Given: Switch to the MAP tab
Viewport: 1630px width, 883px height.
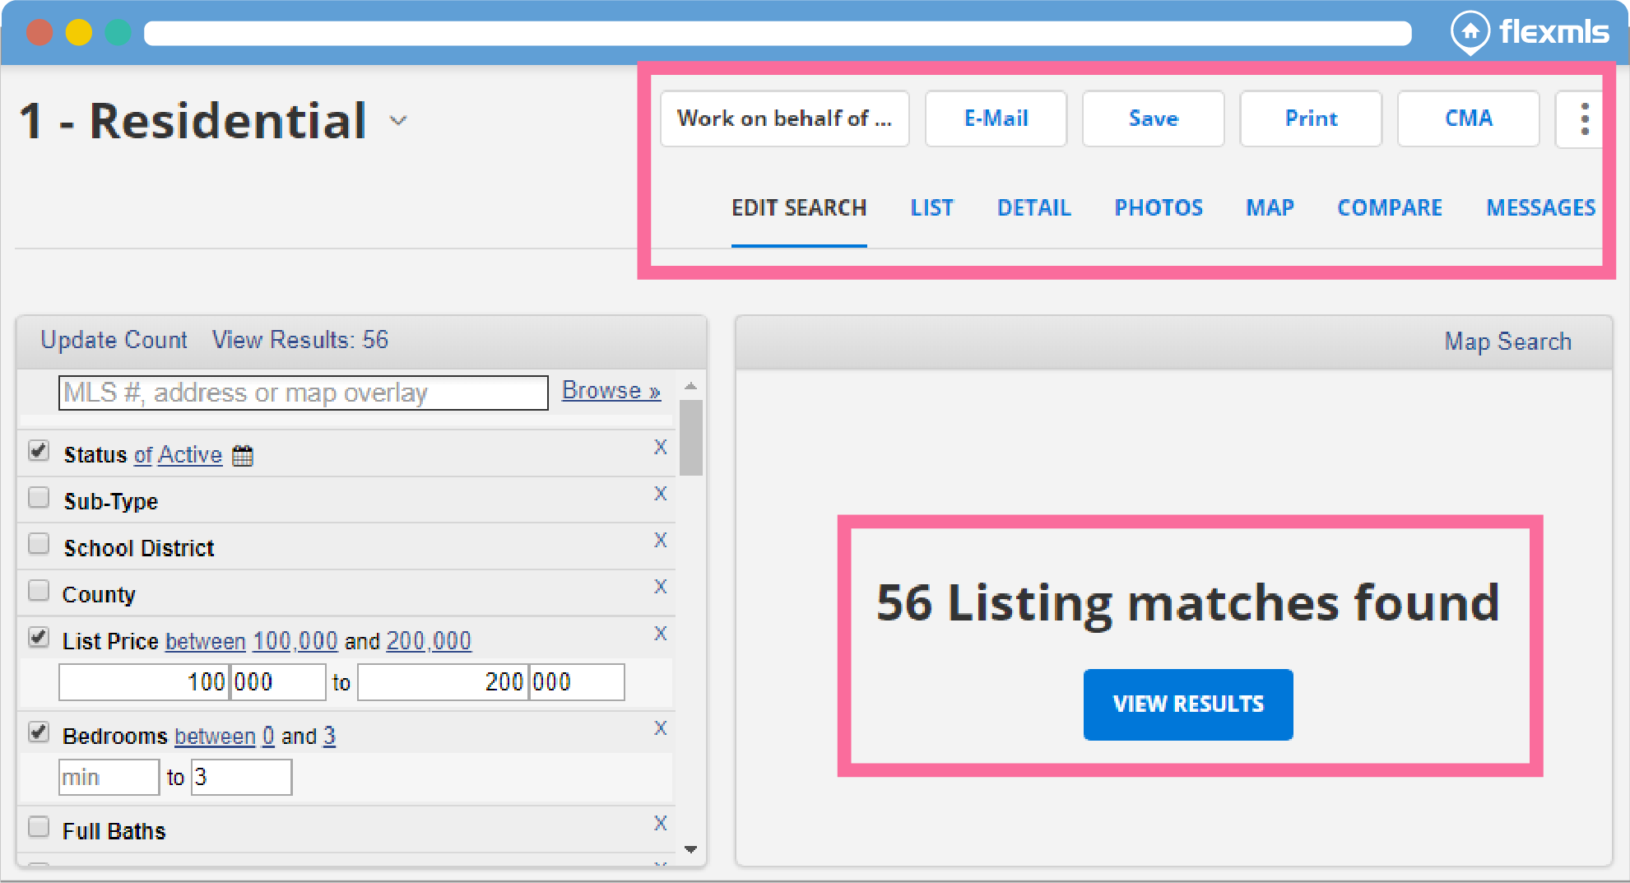Looking at the screenshot, I should pos(1270,208).
